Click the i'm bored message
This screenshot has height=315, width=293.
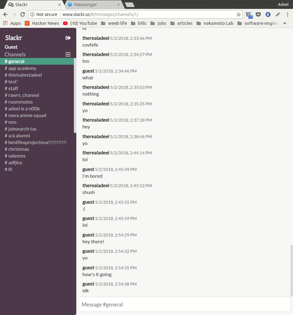point(92,176)
